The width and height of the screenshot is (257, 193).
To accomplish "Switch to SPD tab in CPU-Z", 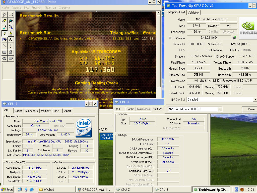I will coord(56,111).
